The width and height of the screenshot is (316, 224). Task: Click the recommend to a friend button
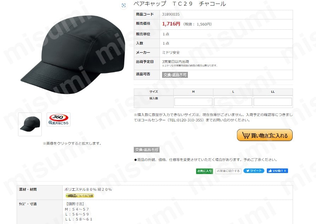tap(228, 171)
